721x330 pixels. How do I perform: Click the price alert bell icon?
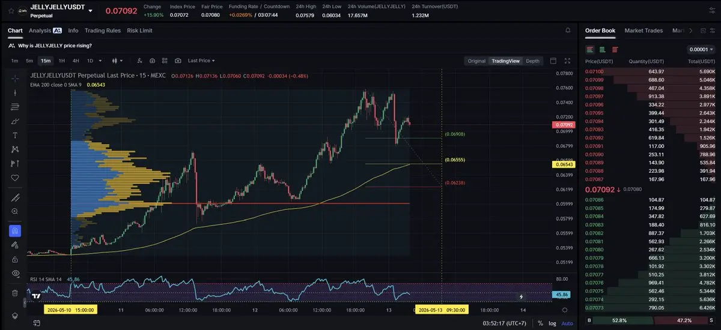(568, 31)
